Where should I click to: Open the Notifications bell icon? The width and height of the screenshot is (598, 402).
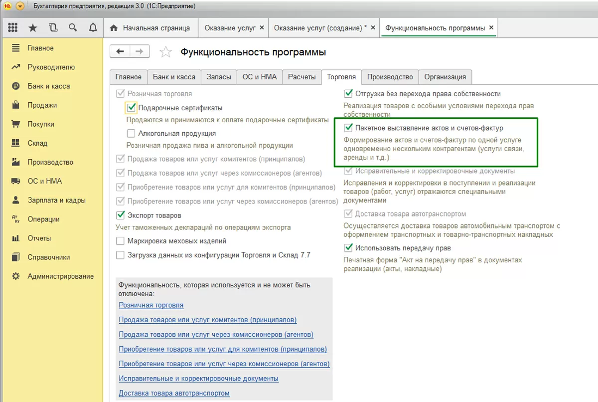pyautogui.click(x=93, y=28)
